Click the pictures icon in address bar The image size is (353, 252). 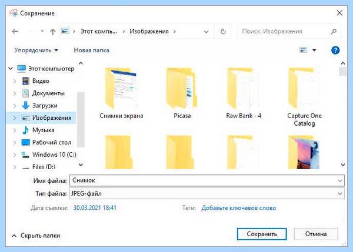click(65, 31)
